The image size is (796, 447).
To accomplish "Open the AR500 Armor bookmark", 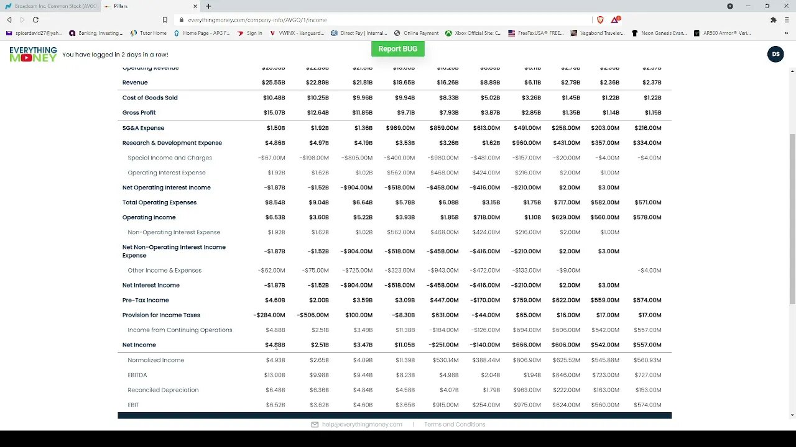I will pos(722,33).
